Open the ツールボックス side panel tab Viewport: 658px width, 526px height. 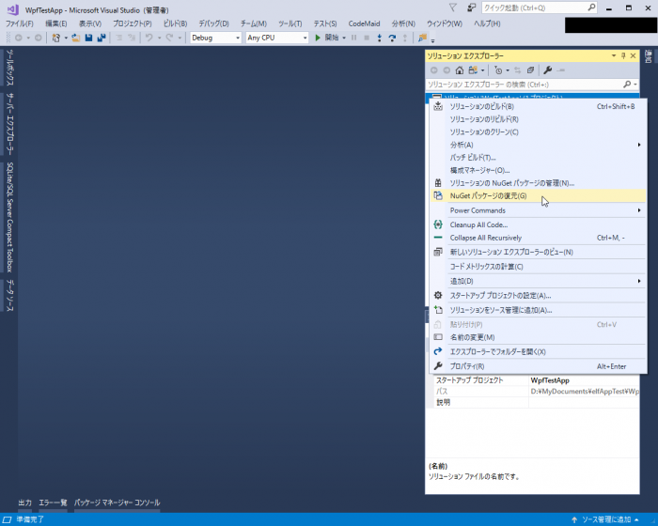[10, 70]
